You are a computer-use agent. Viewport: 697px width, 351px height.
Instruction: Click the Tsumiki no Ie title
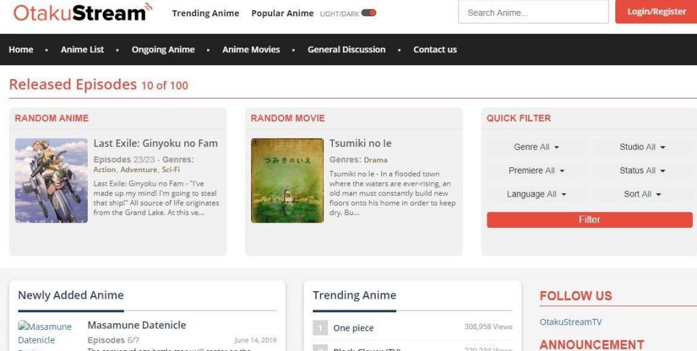[361, 144]
